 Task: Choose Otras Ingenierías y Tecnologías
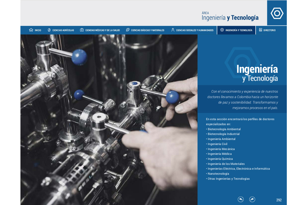[x=229, y=178]
